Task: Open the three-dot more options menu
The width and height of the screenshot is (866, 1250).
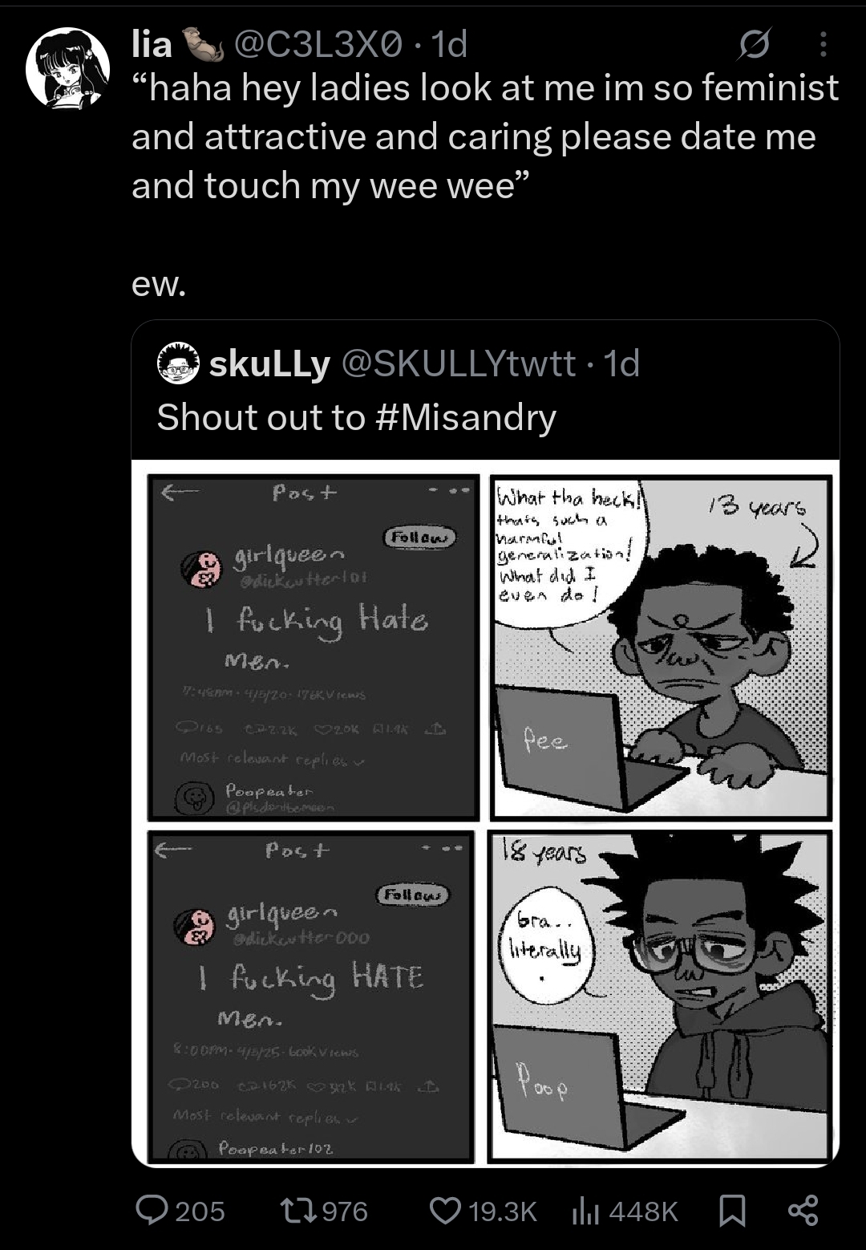Action: 823,45
